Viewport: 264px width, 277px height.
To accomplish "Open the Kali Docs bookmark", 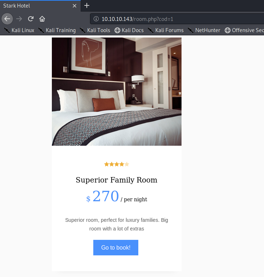I will coord(129,30).
